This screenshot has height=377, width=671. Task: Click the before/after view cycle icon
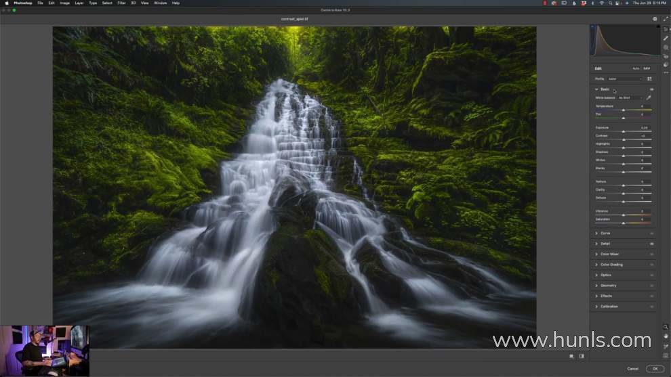tap(572, 356)
